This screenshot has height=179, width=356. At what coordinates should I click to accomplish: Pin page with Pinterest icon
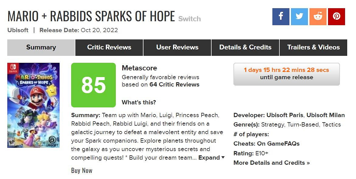pos(337,17)
